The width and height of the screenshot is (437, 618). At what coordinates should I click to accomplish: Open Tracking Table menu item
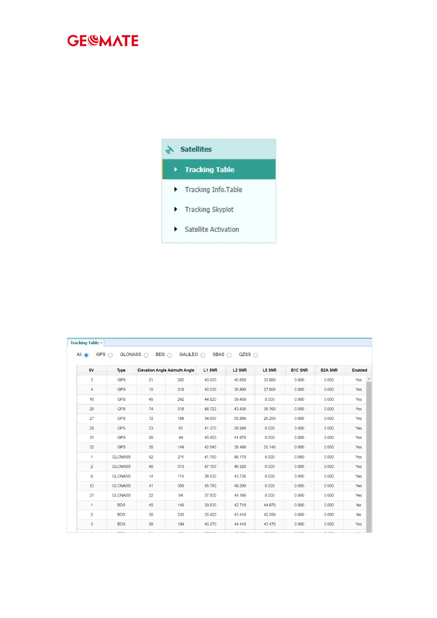click(x=219, y=169)
